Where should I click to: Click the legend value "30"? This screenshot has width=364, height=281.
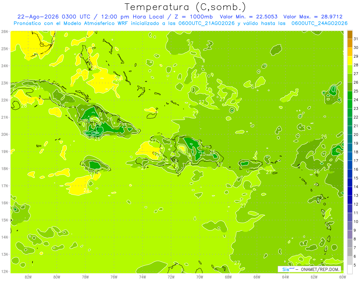click(356, 48)
